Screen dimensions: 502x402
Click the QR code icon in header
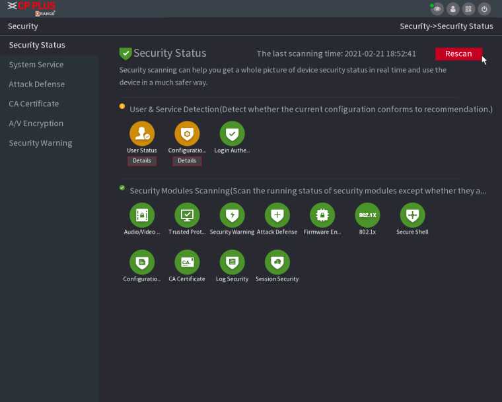point(468,9)
